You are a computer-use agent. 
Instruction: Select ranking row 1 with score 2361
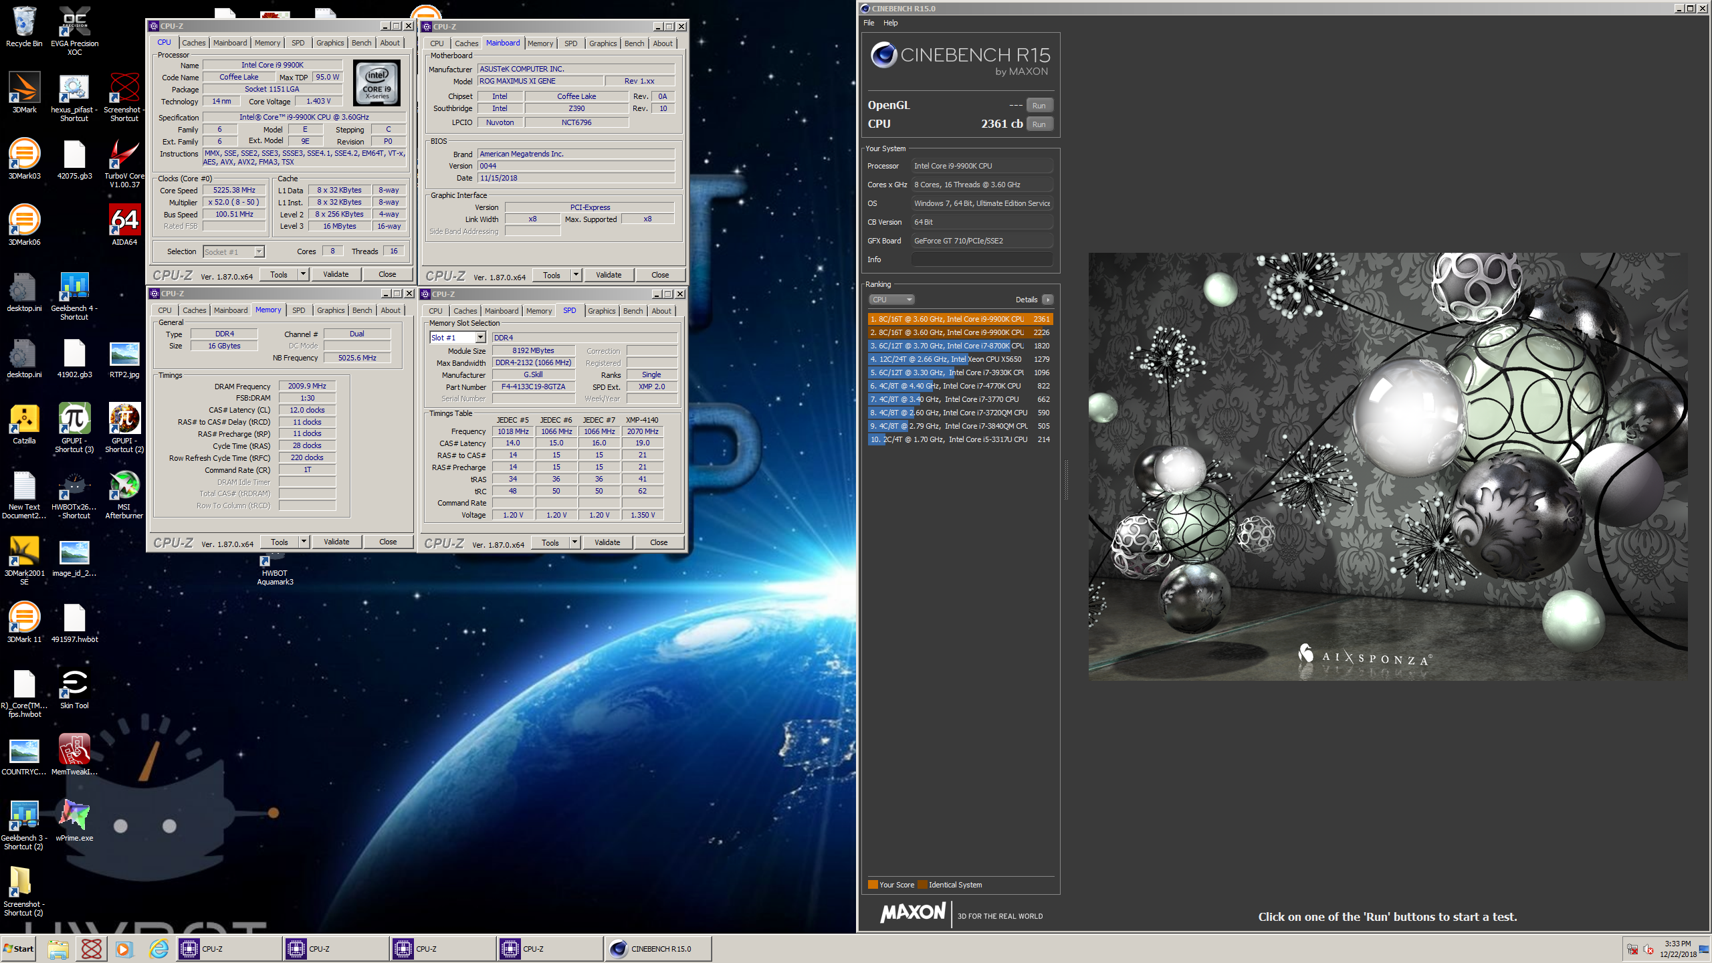click(960, 319)
